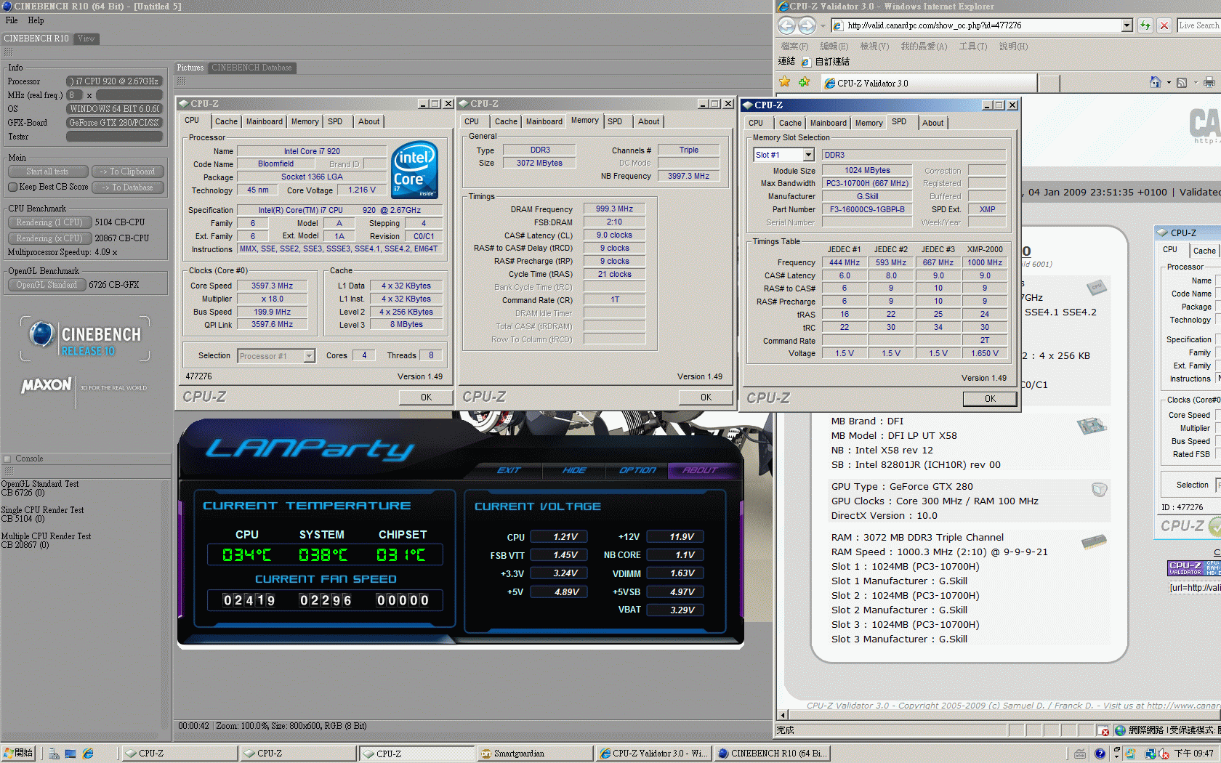Switch to Cache tab in first CPU-Z window

(x=226, y=121)
